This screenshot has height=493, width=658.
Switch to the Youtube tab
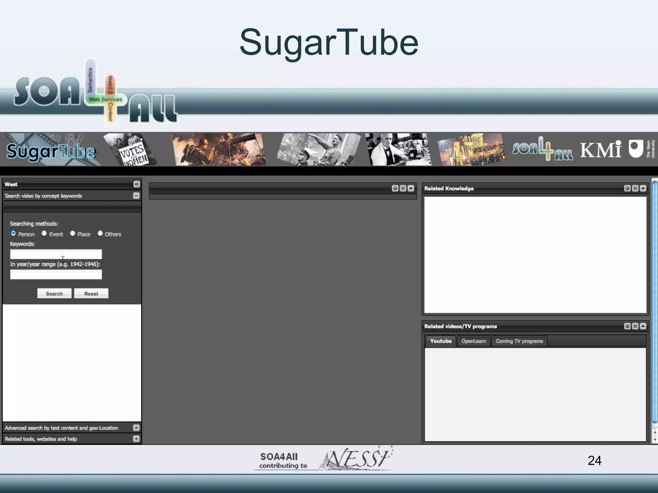click(x=441, y=341)
